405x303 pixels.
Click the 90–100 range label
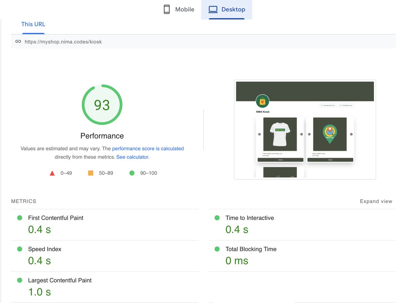148,173
